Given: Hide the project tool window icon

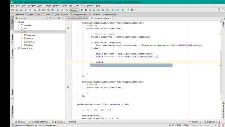Looking at the screenshot, I should point(63,18).
